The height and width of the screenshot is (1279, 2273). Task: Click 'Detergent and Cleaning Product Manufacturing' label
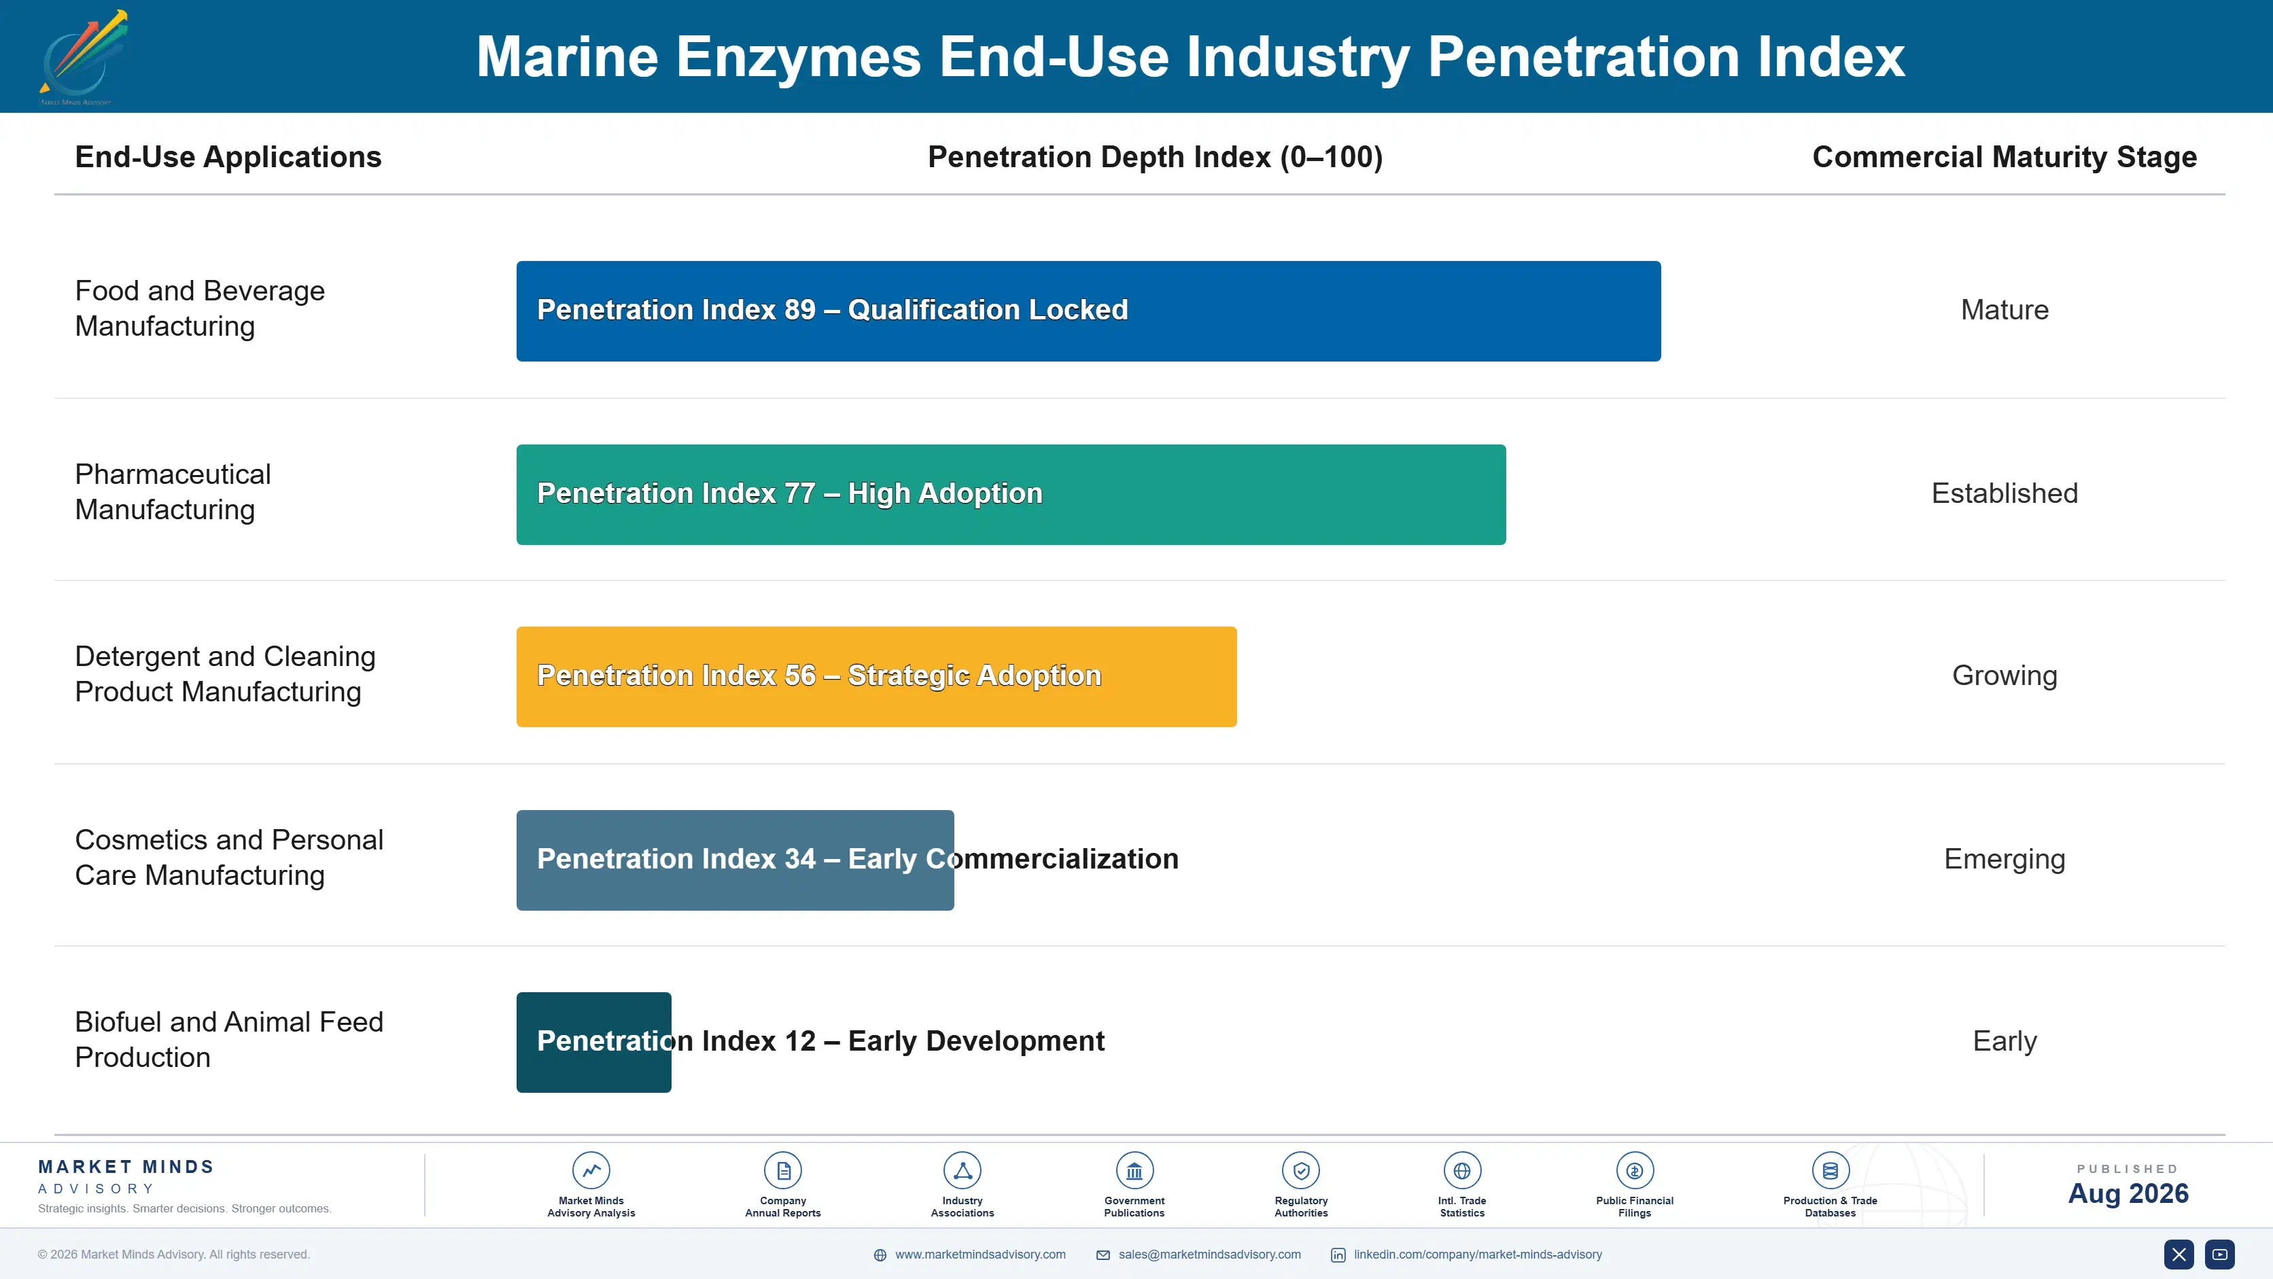226,674
